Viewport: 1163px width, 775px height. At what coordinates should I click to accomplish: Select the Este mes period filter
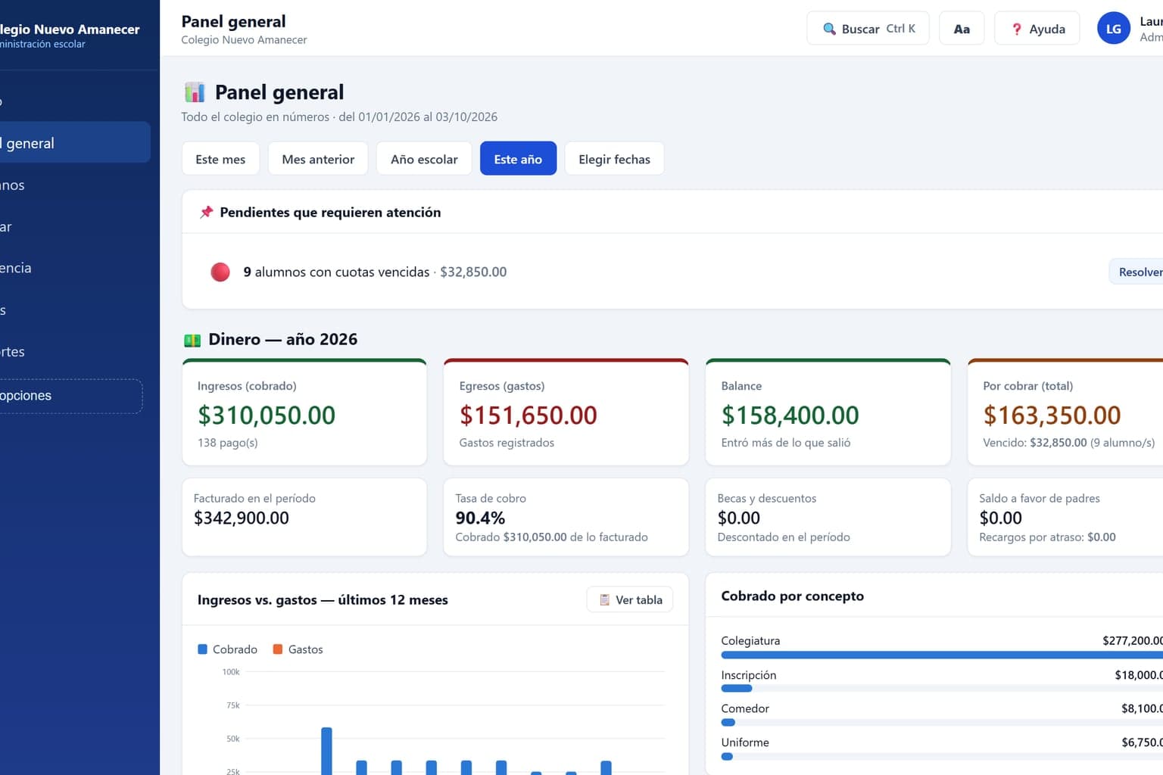coord(220,159)
